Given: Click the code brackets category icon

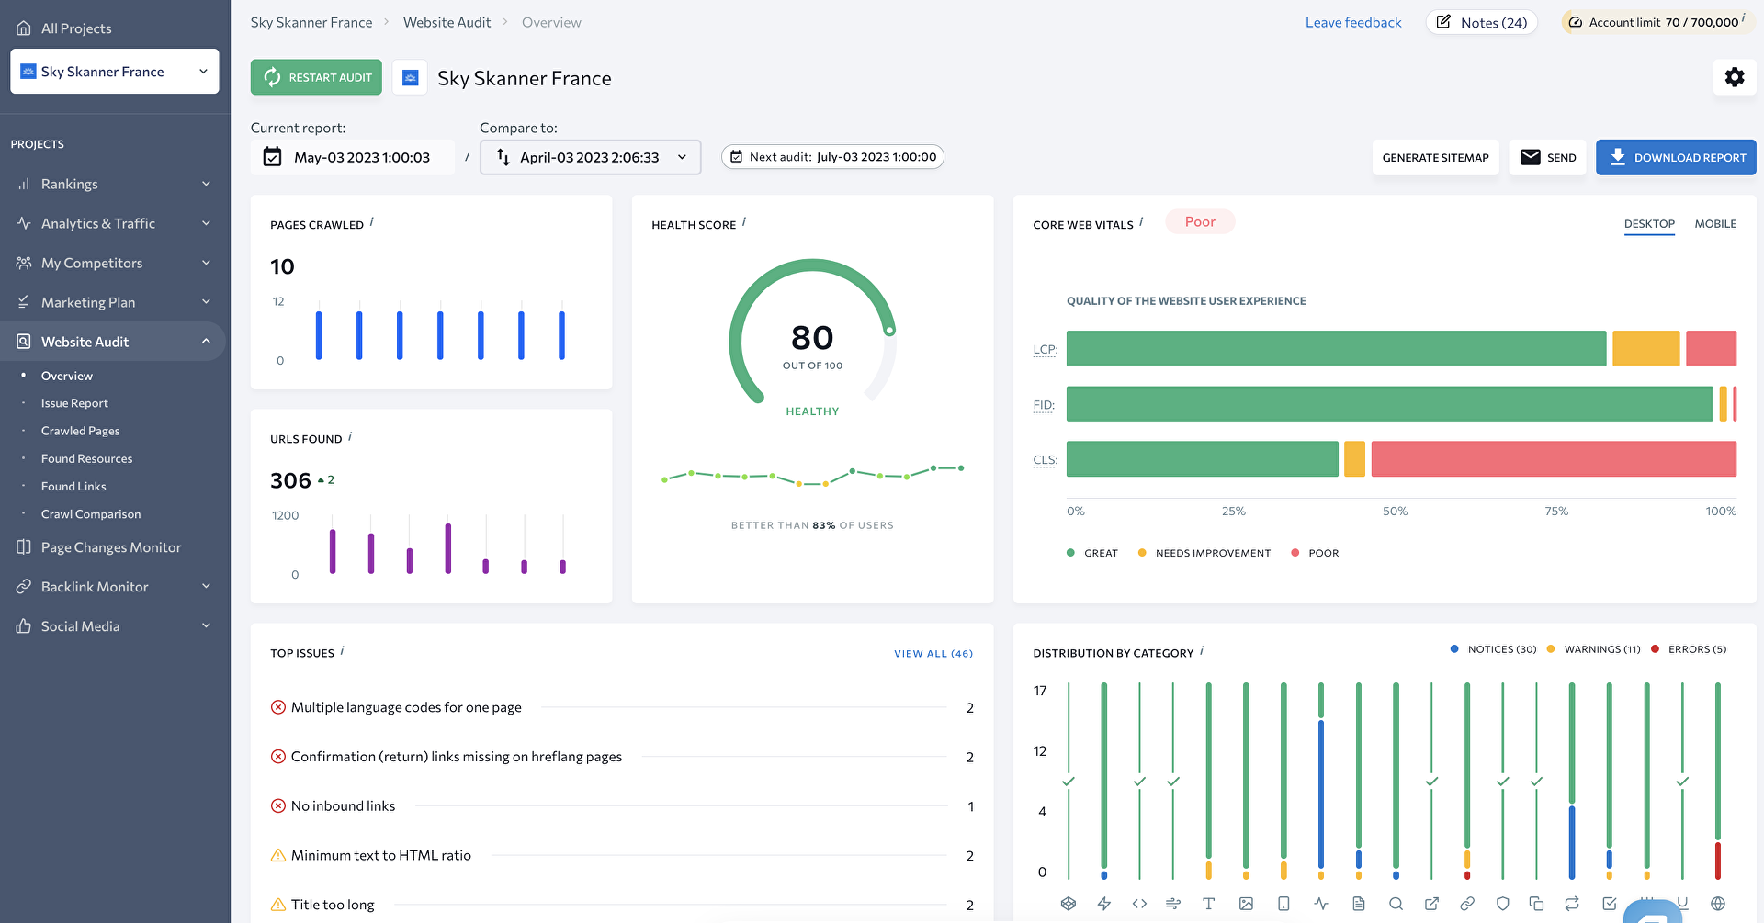Looking at the screenshot, I should [x=1139, y=904].
